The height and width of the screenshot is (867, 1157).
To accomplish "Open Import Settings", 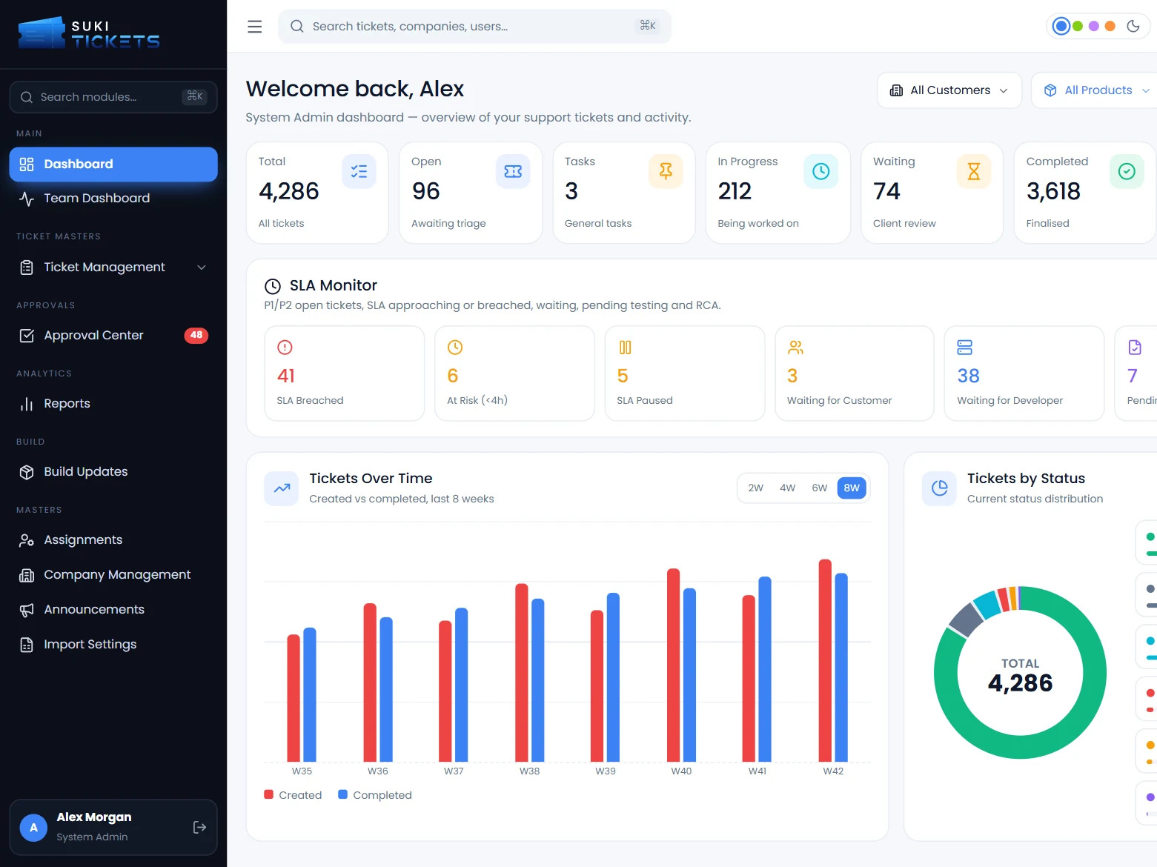I will (x=113, y=644).
